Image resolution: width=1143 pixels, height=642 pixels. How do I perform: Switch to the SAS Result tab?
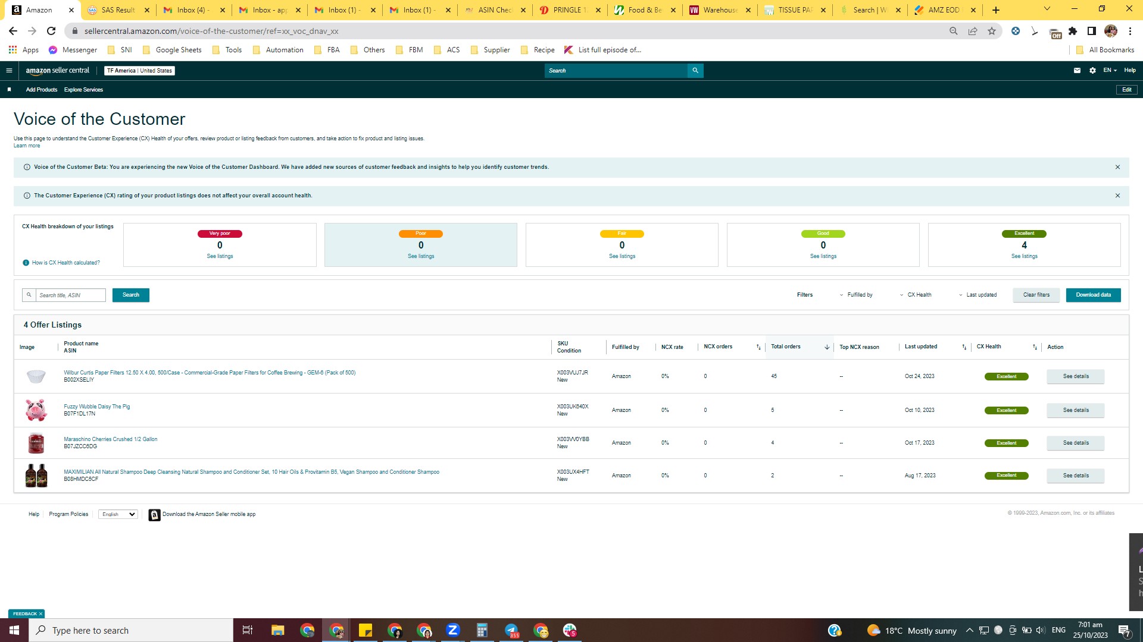pos(118,10)
